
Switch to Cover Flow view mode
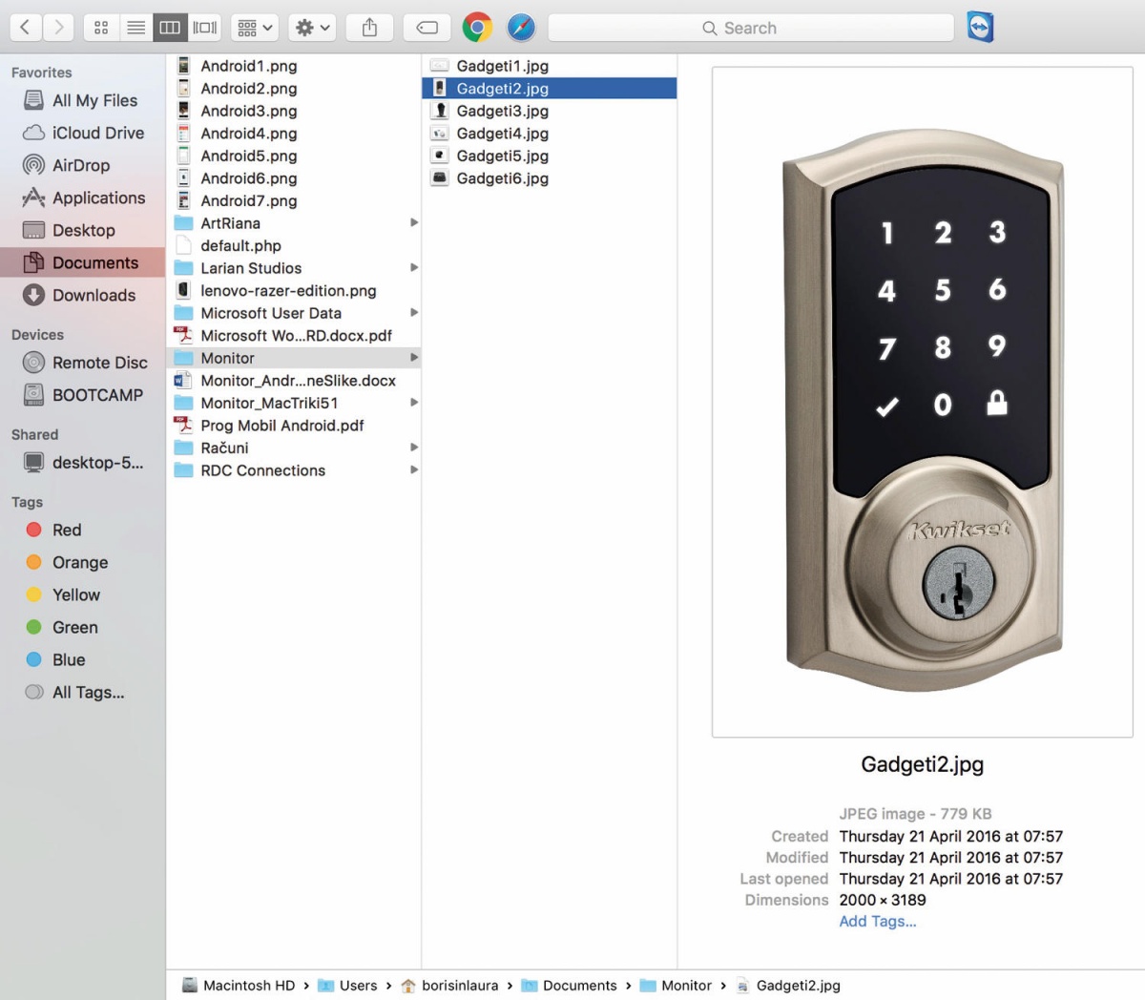(204, 28)
